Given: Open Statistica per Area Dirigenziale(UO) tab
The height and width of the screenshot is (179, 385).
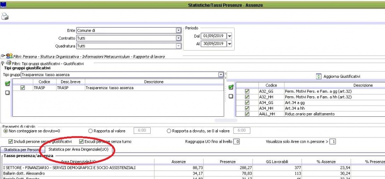Looking at the screenshot, I should coord(78,149).
